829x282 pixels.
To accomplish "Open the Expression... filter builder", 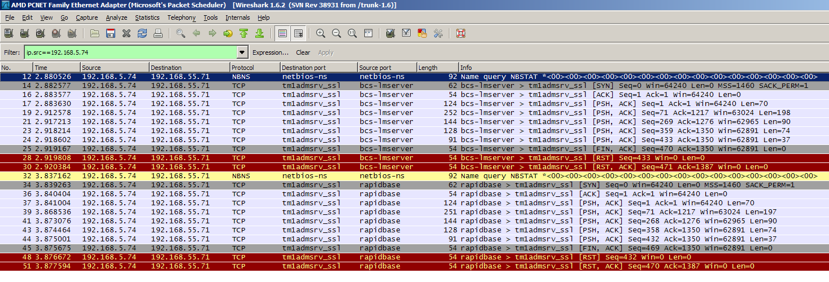I will coord(270,52).
